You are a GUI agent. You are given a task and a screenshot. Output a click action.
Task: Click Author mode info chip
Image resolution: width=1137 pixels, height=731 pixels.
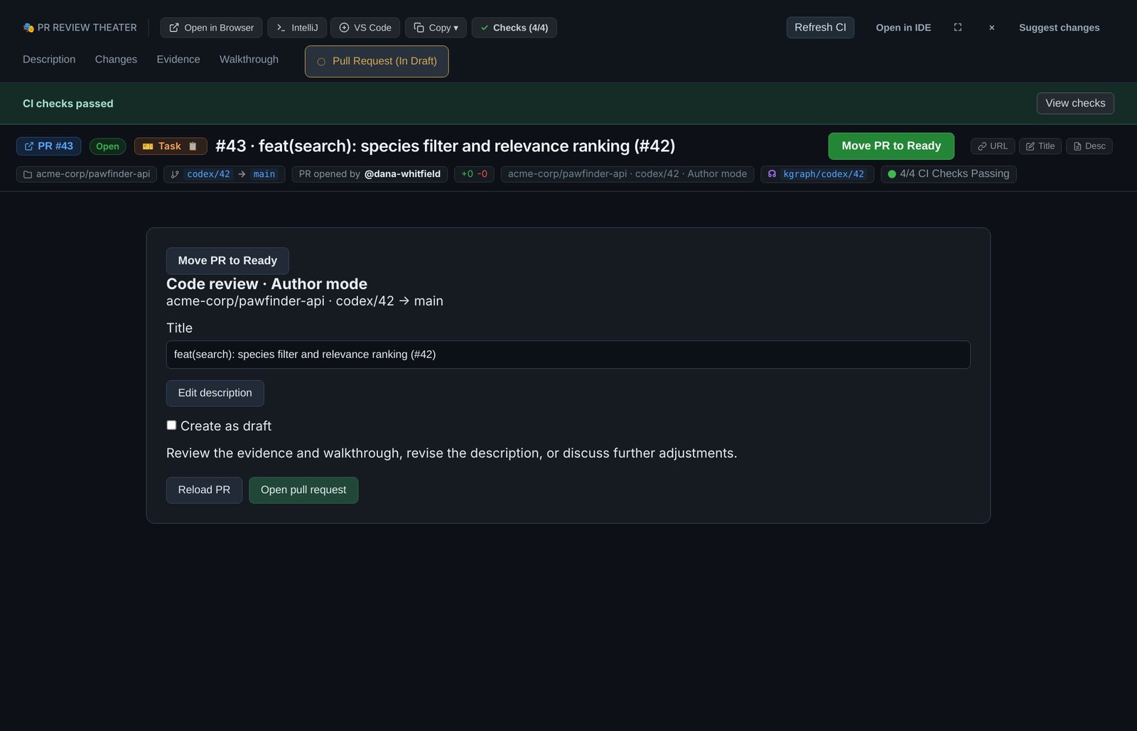[x=627, y=174]
